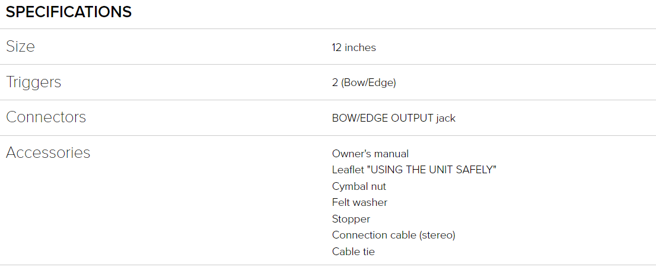Select the Cymbal nut entry

tap(359, 186)
